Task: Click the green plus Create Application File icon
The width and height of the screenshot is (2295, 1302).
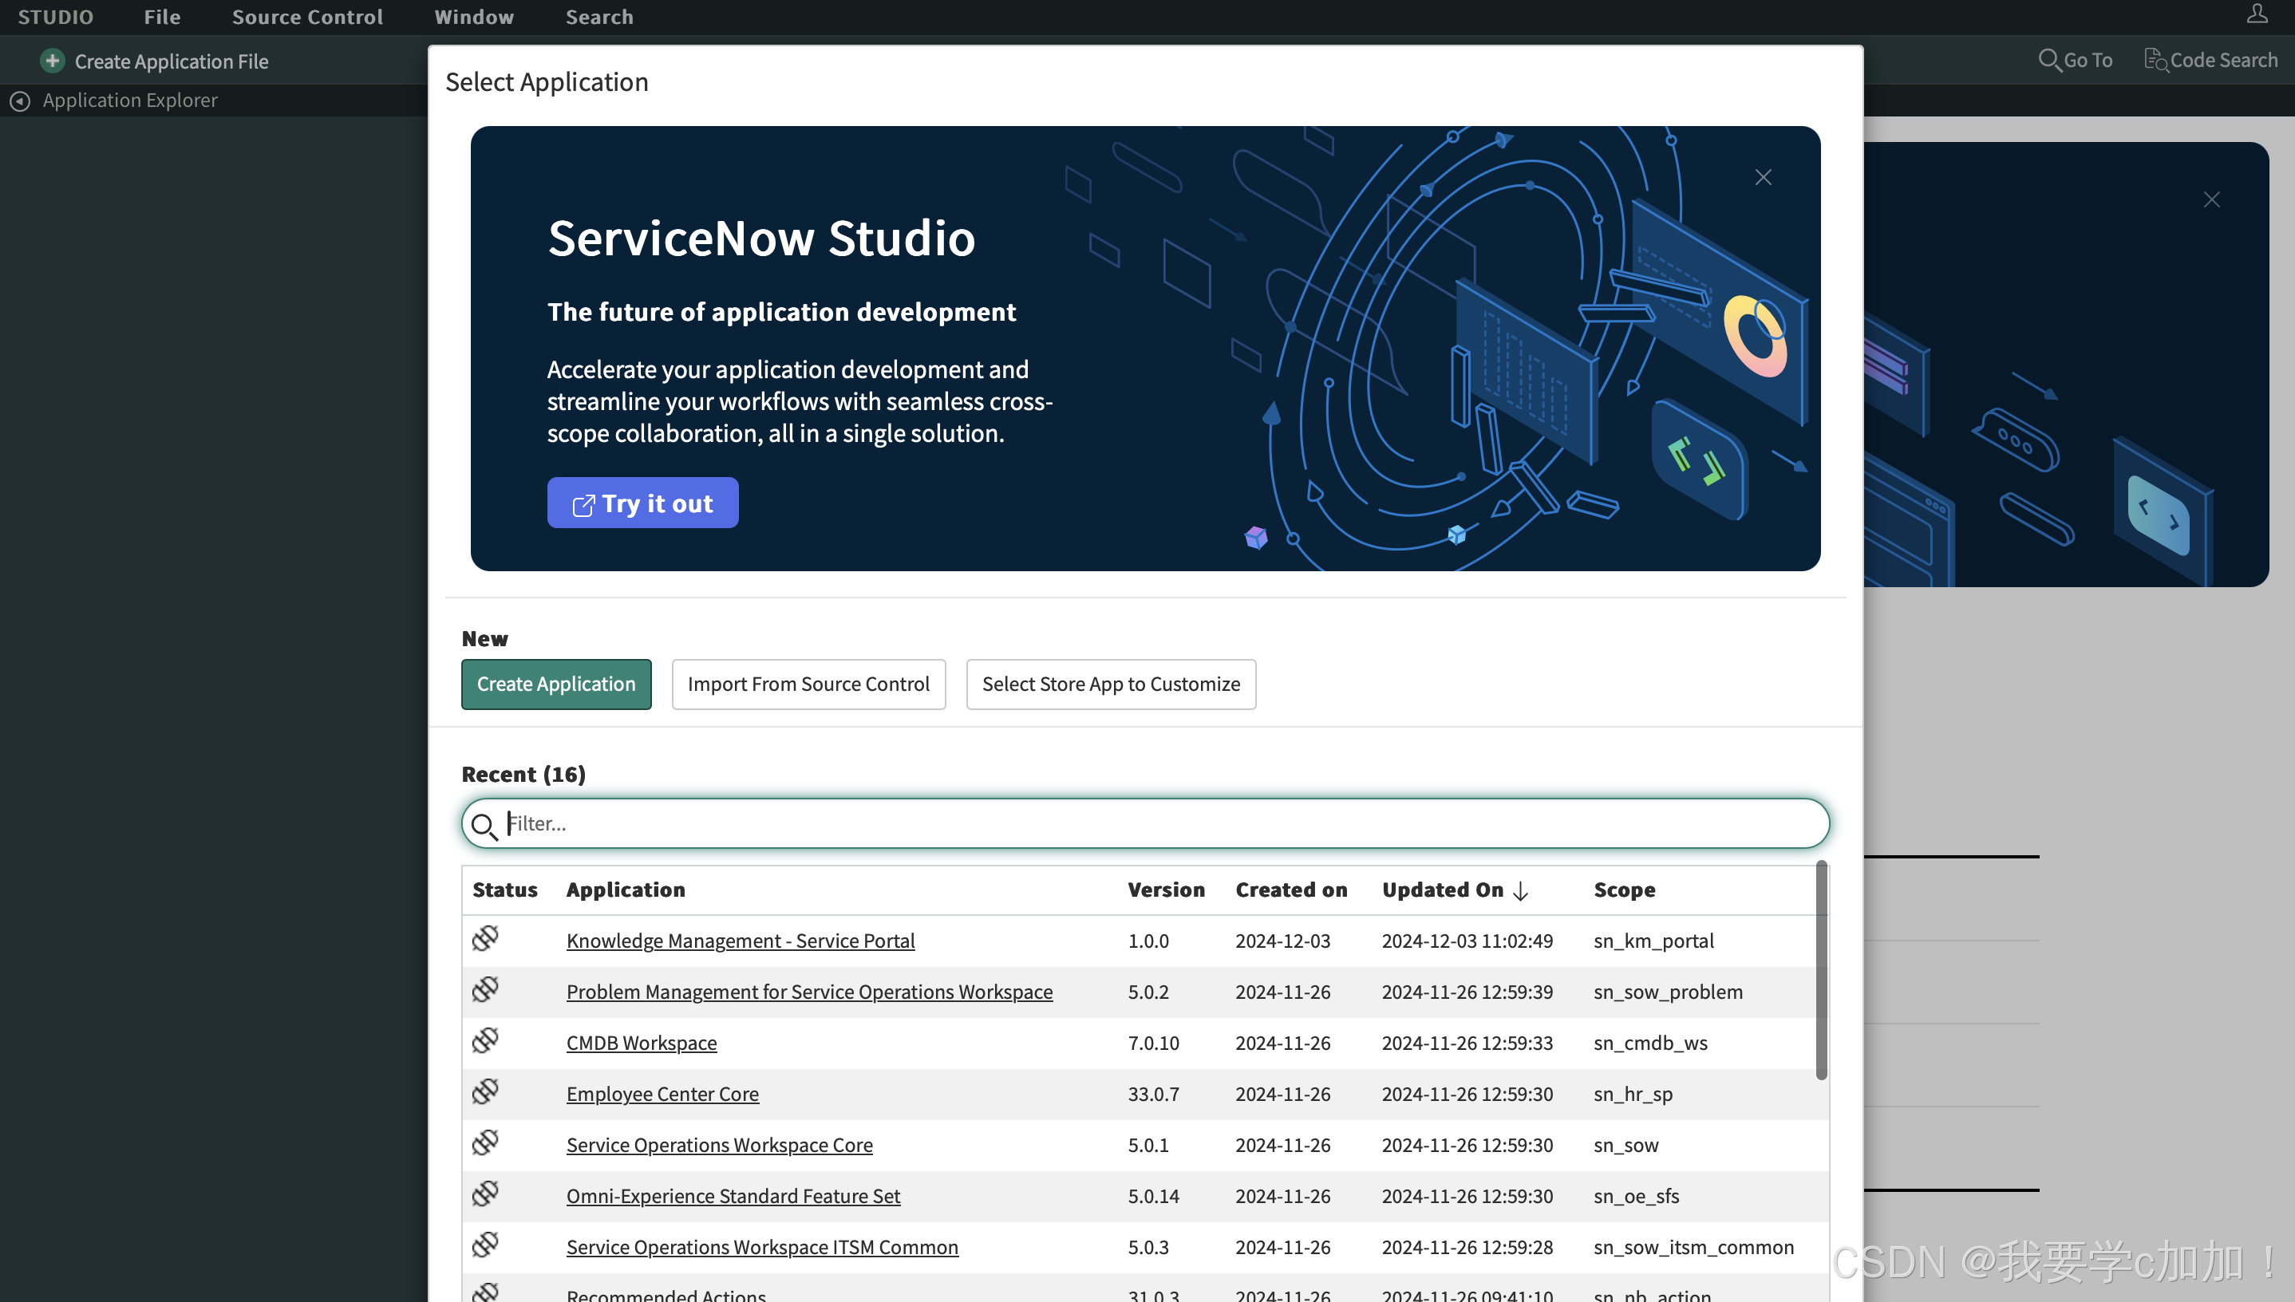Action: click(53, 61)
